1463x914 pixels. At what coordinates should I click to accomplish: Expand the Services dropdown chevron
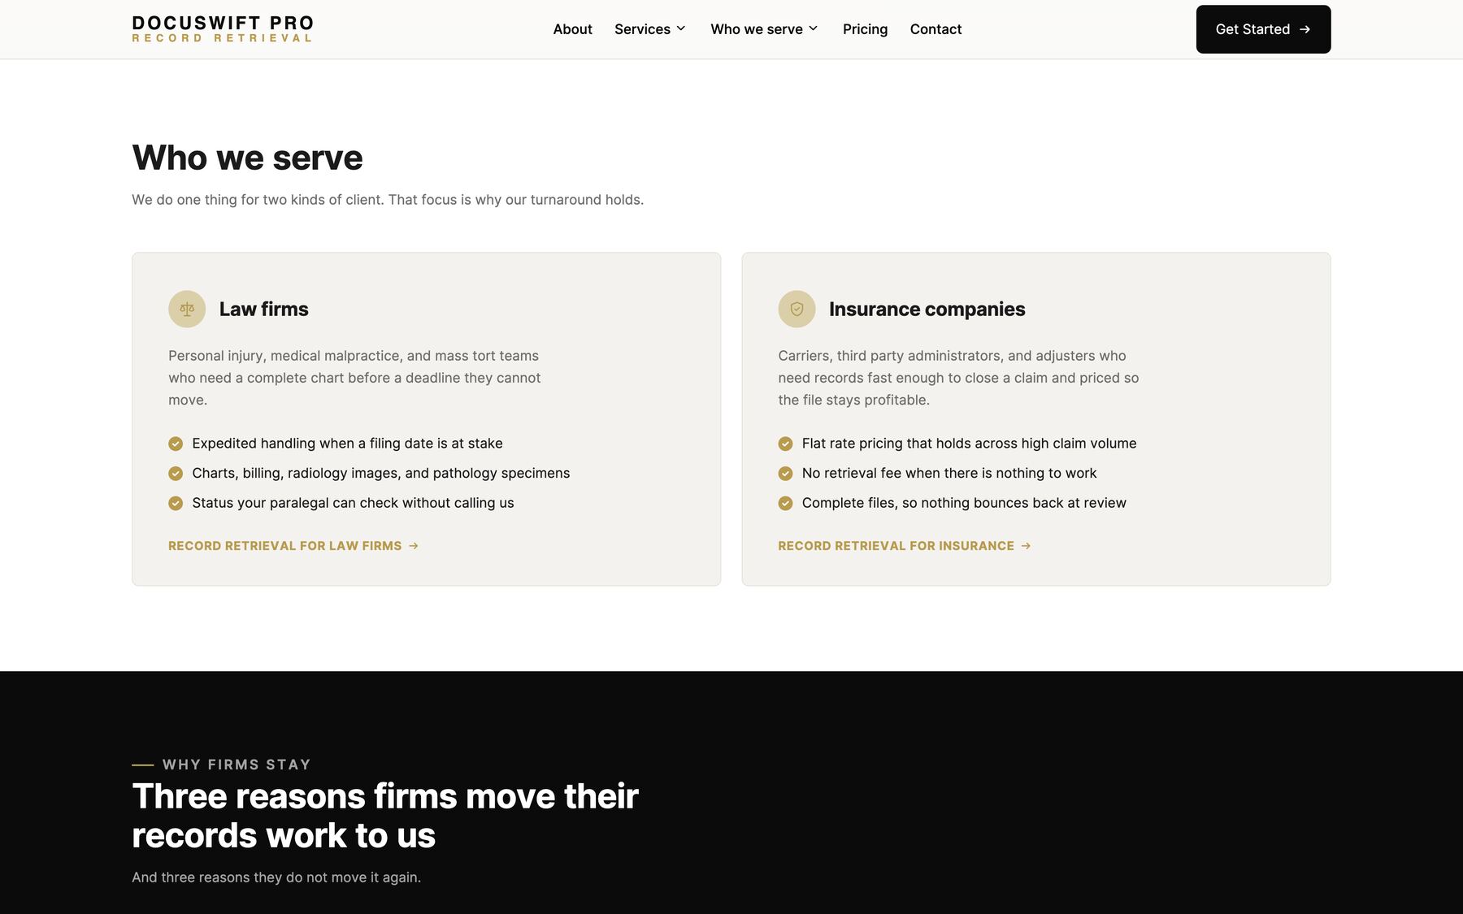681,29
